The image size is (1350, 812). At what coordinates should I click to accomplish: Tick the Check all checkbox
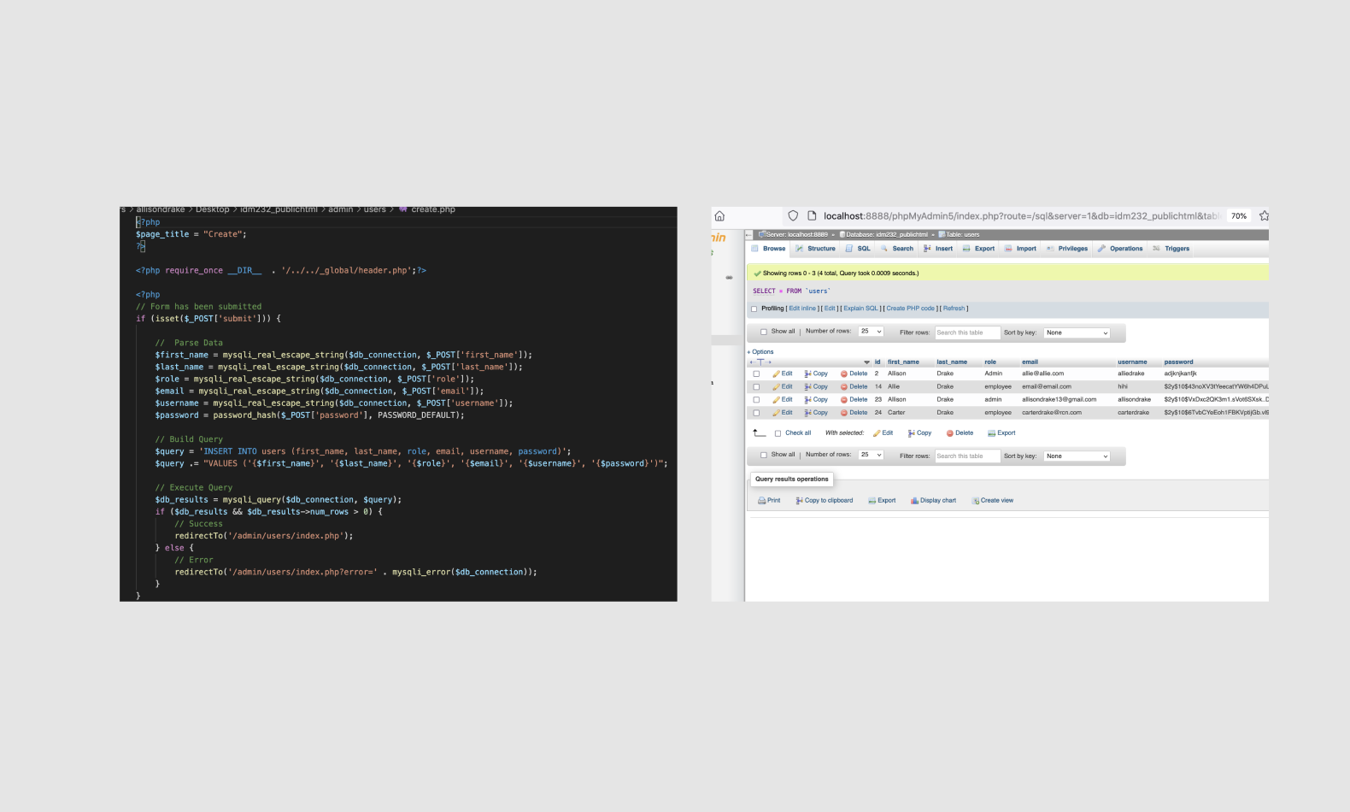tap(778, 433)
